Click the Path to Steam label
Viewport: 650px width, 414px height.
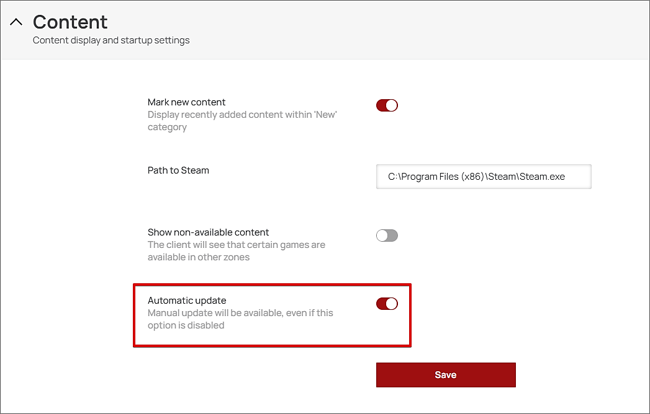pyautogui.click(x=178, y=170)
